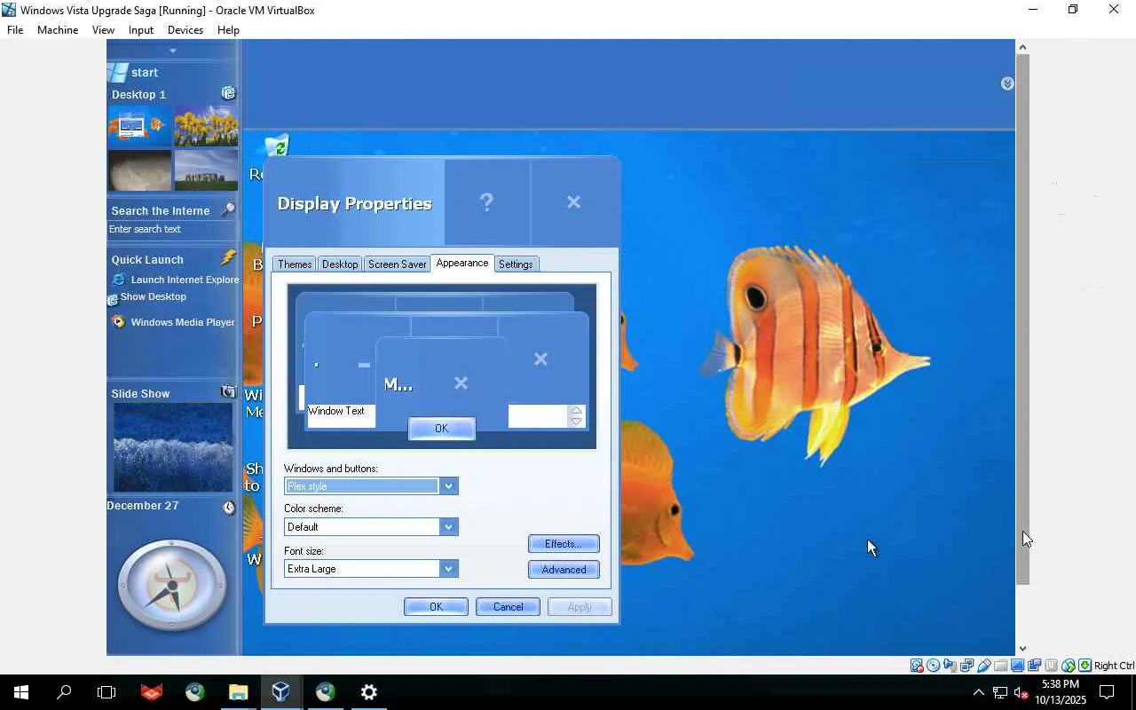Cancel the Display Properties dialog
Image resolution: width=1136 pixels, height=710 pixels.
[x=508, y=607]
